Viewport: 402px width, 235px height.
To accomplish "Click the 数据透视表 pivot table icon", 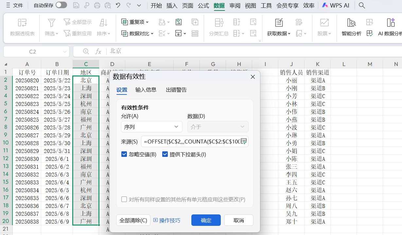I will (x=22, y=23).
